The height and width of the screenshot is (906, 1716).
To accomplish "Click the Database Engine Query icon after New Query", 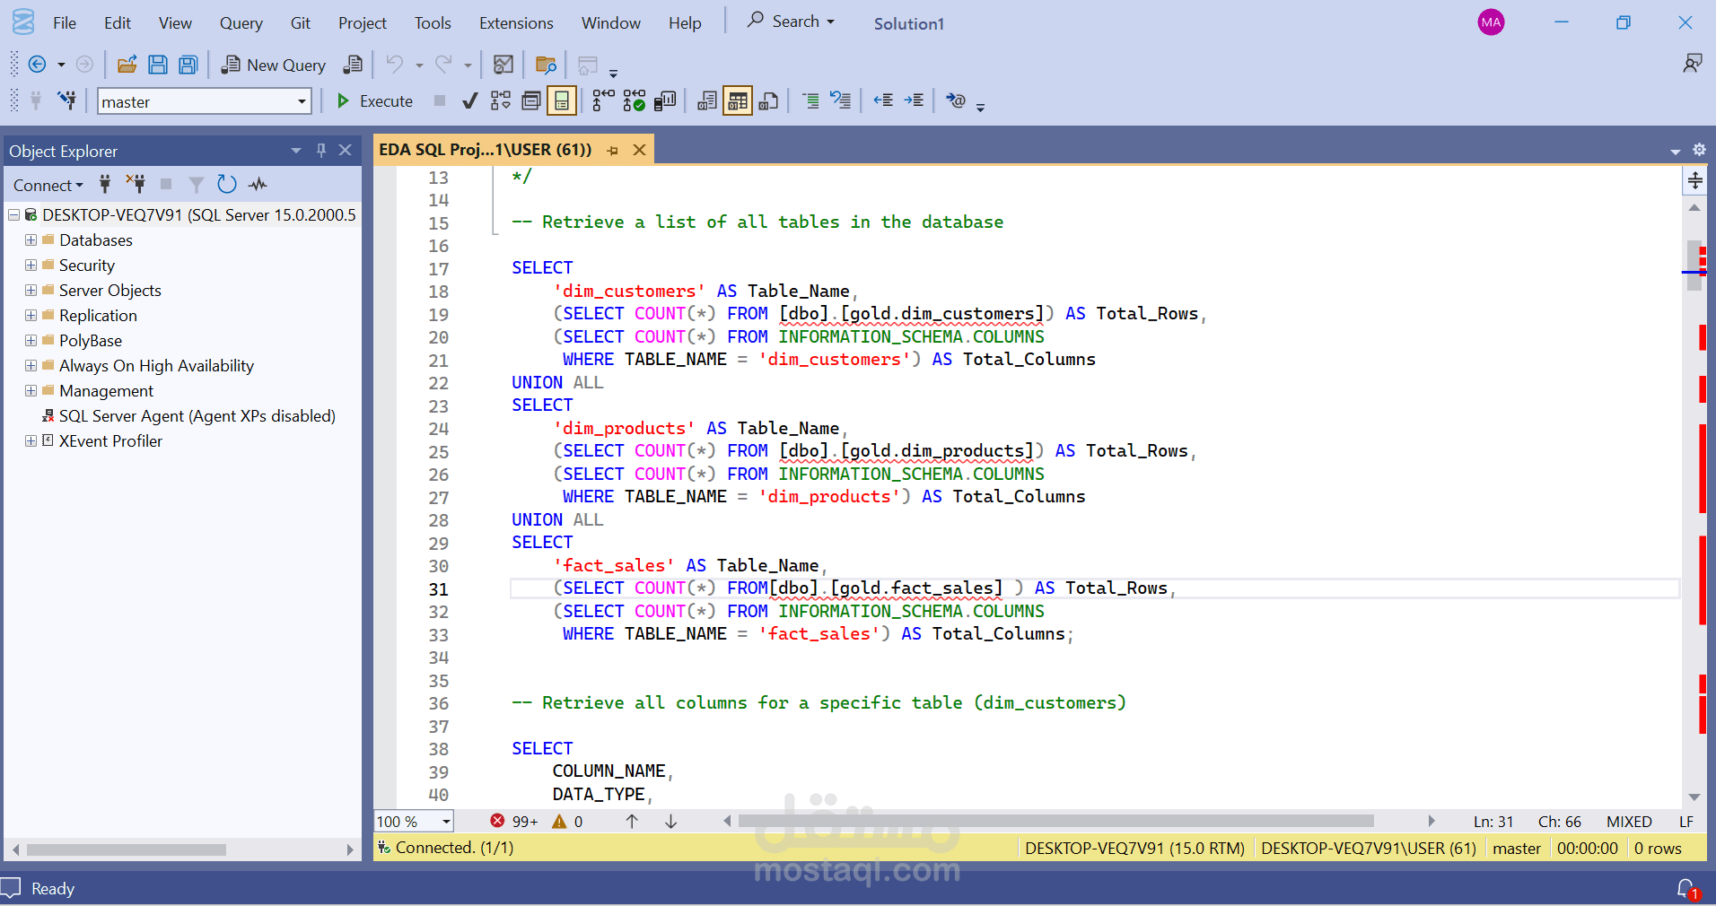I will click(x=354, y=65).
